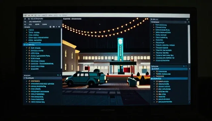Click the right upper list's vertical scrollbar
Image resolution: width=212 pixels, height=121 pixels.
pyautogui.click(x=189, y=44)
